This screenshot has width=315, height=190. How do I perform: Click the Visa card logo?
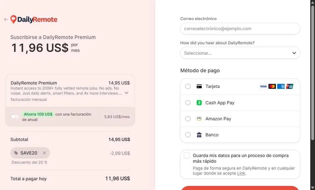pos(263,86)
